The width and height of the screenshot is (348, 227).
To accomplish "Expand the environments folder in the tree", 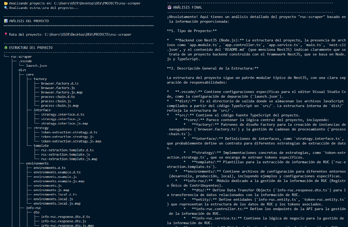I will click(37, 163).
